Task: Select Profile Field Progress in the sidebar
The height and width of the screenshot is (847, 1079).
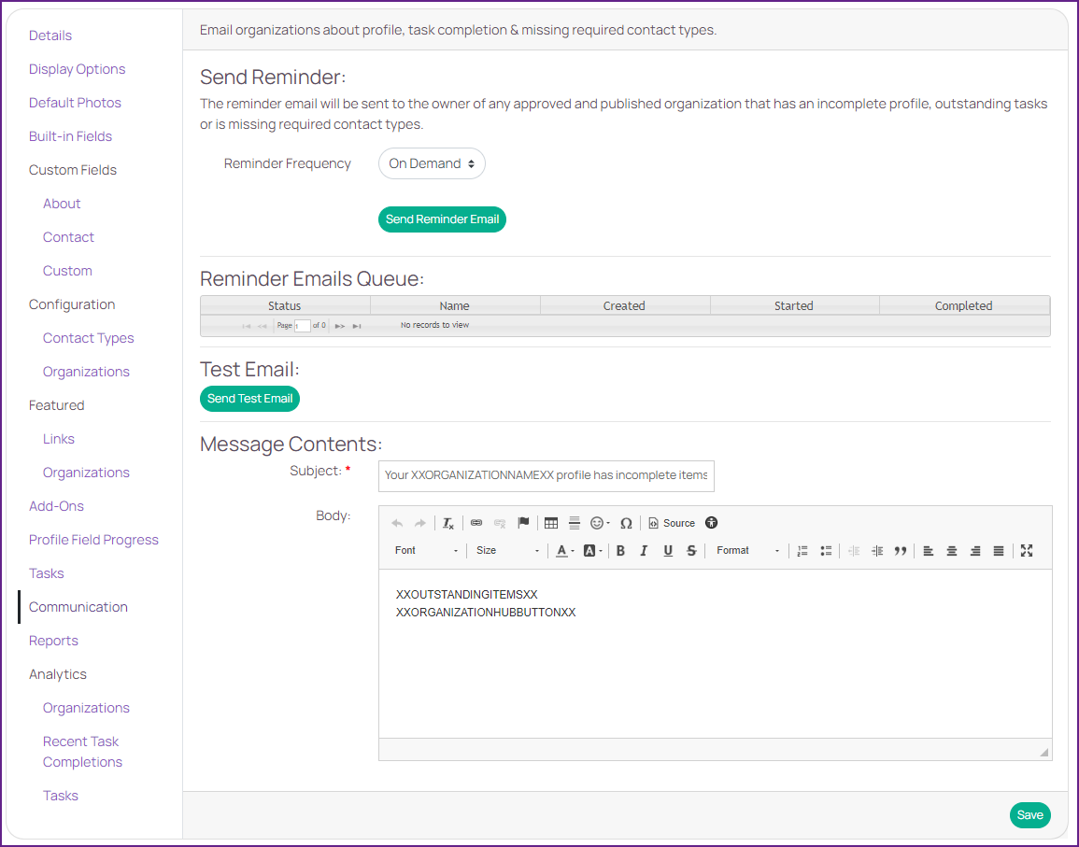Action: click(93, 540)
